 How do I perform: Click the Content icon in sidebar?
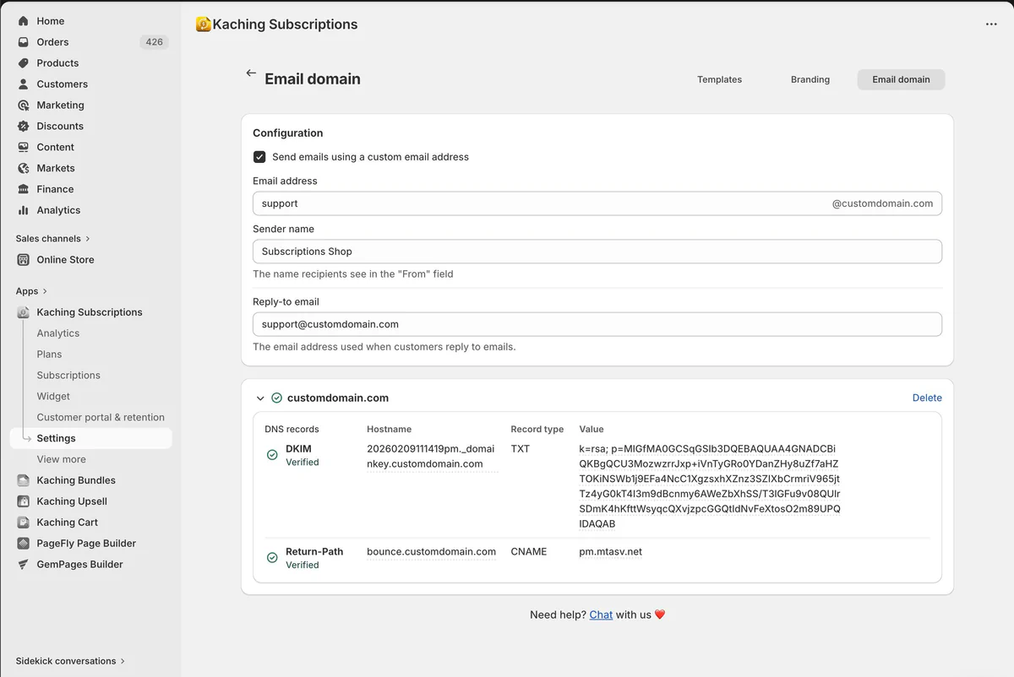click(24, 147)
